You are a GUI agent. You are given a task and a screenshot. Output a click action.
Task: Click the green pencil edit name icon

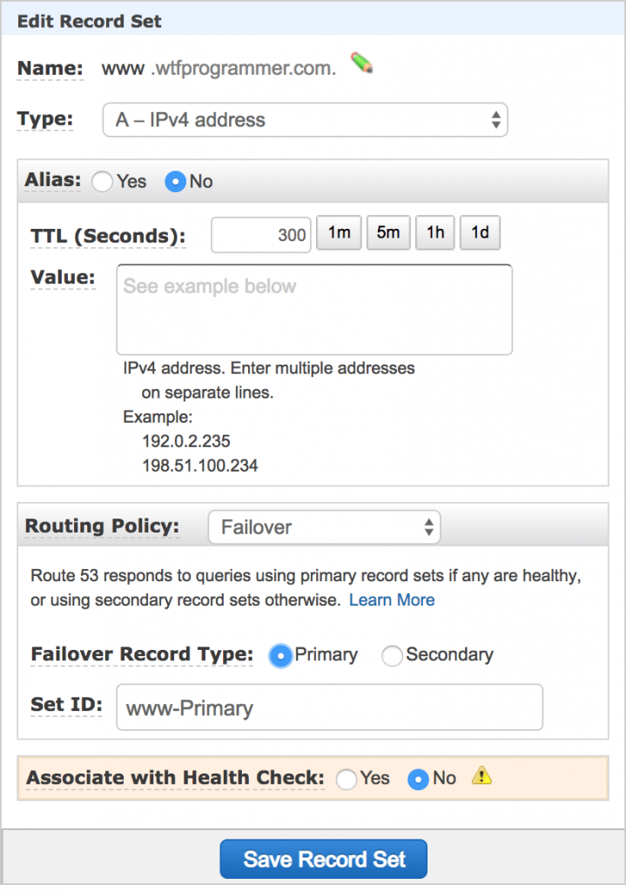click(x=361, y=63)
